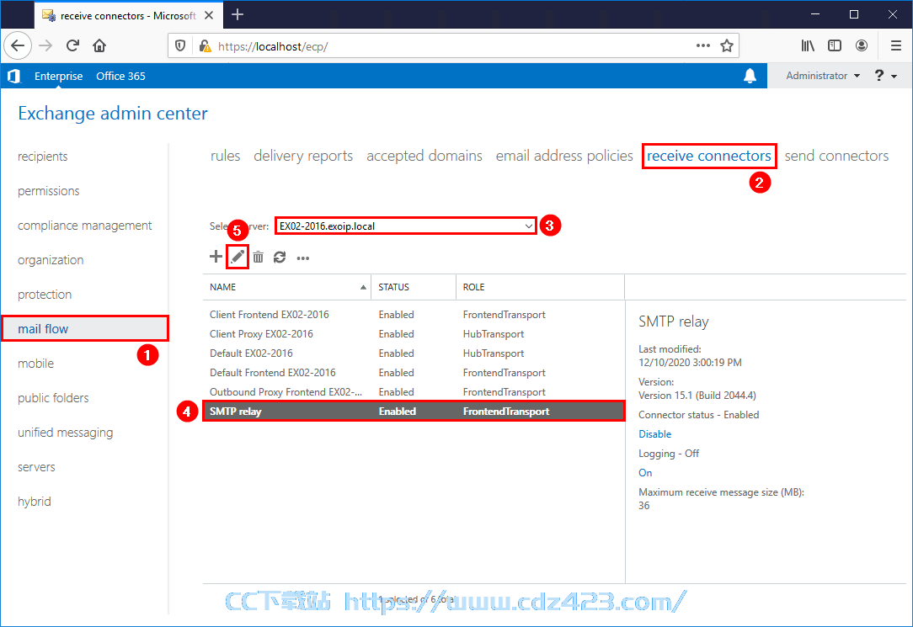This screenshot has width=913, height=627.
Task: Click Disable link for SMTP relay connector
Action: [x=654, y=434]
